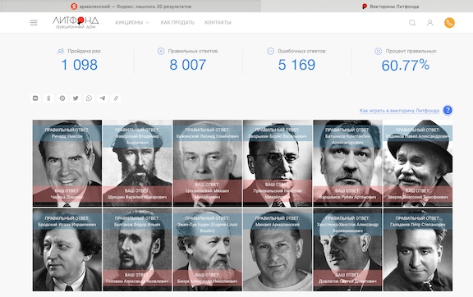Image resolution: width=473 pixels, height=297 pixels.
Task: Open the Контакты menu item
Action: [218, 23]
